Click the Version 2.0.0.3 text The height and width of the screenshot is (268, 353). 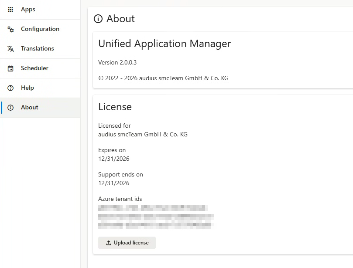[x=117, y=62]
